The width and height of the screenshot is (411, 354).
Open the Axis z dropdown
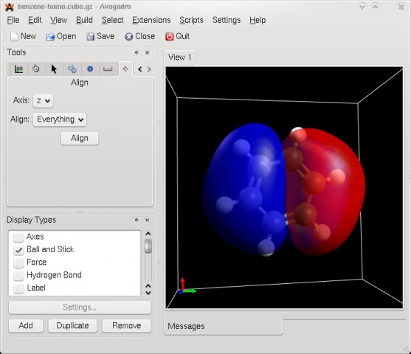point(44,101)
